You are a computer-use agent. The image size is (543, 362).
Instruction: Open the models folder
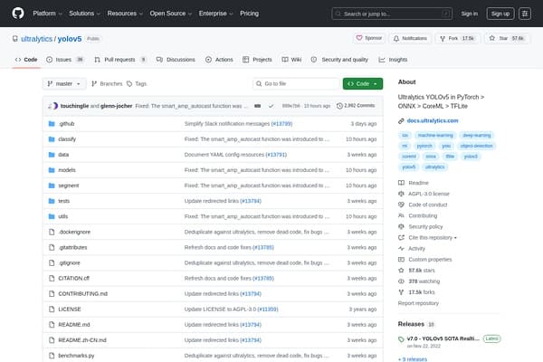(x=67, y=170)
